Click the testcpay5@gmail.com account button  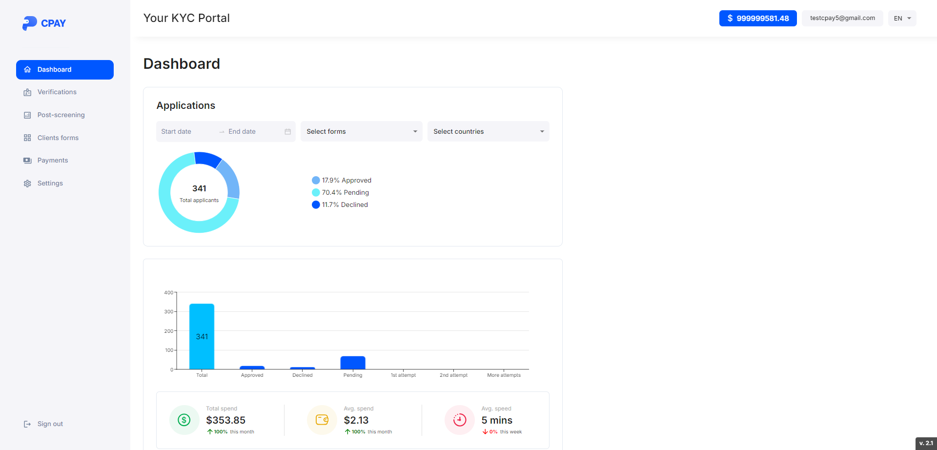[x=842, y=19]
